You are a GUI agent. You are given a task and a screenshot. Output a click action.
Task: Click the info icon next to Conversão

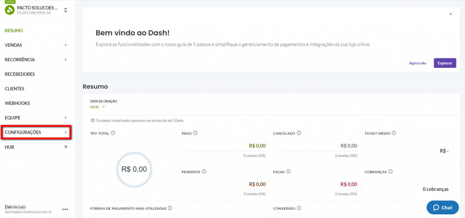299,208
